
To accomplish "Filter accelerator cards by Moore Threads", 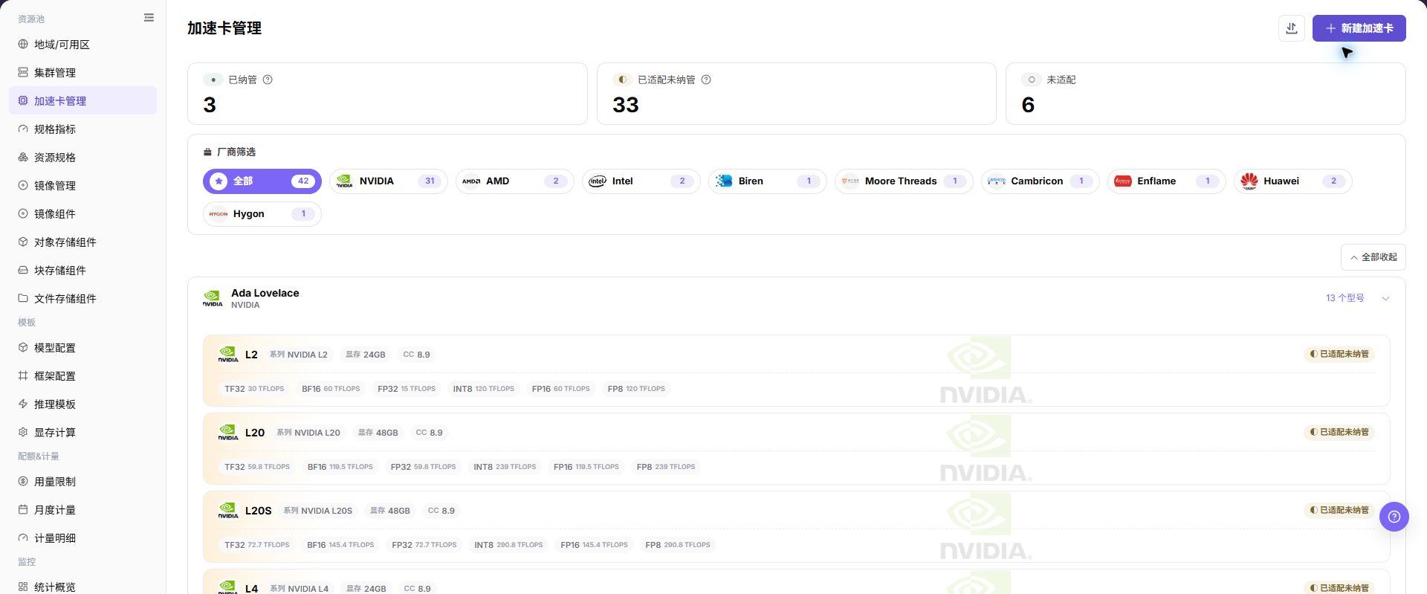I will click(904, 181).
